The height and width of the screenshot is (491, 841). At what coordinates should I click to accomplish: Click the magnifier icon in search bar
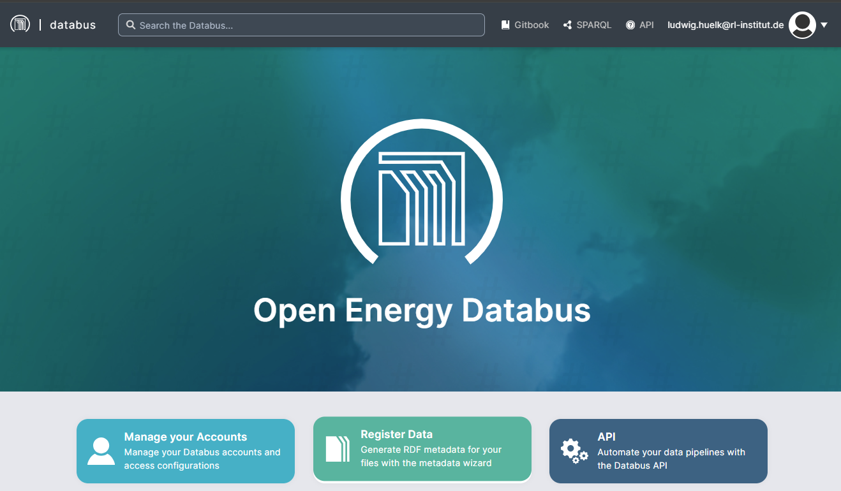click(x=131, y=26)
